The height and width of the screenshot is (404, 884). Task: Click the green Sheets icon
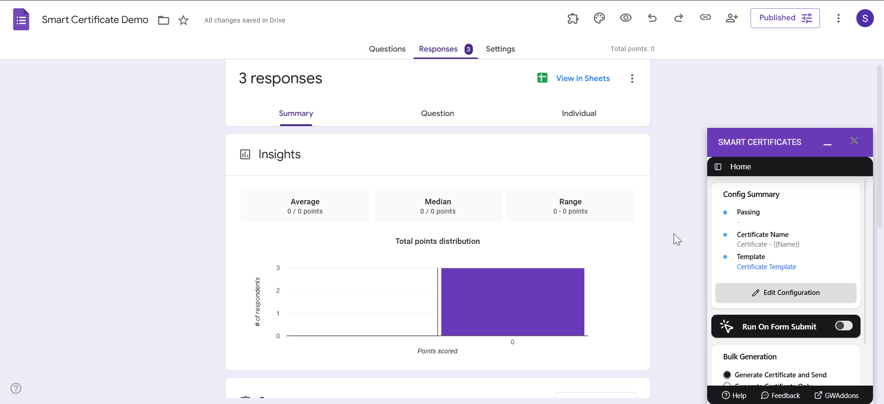tap(542, 78)
